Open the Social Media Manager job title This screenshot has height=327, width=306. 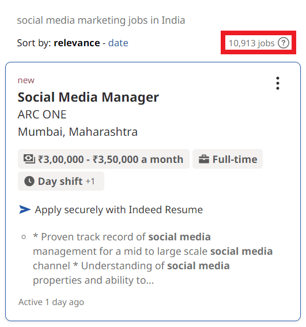coord(88,97)
